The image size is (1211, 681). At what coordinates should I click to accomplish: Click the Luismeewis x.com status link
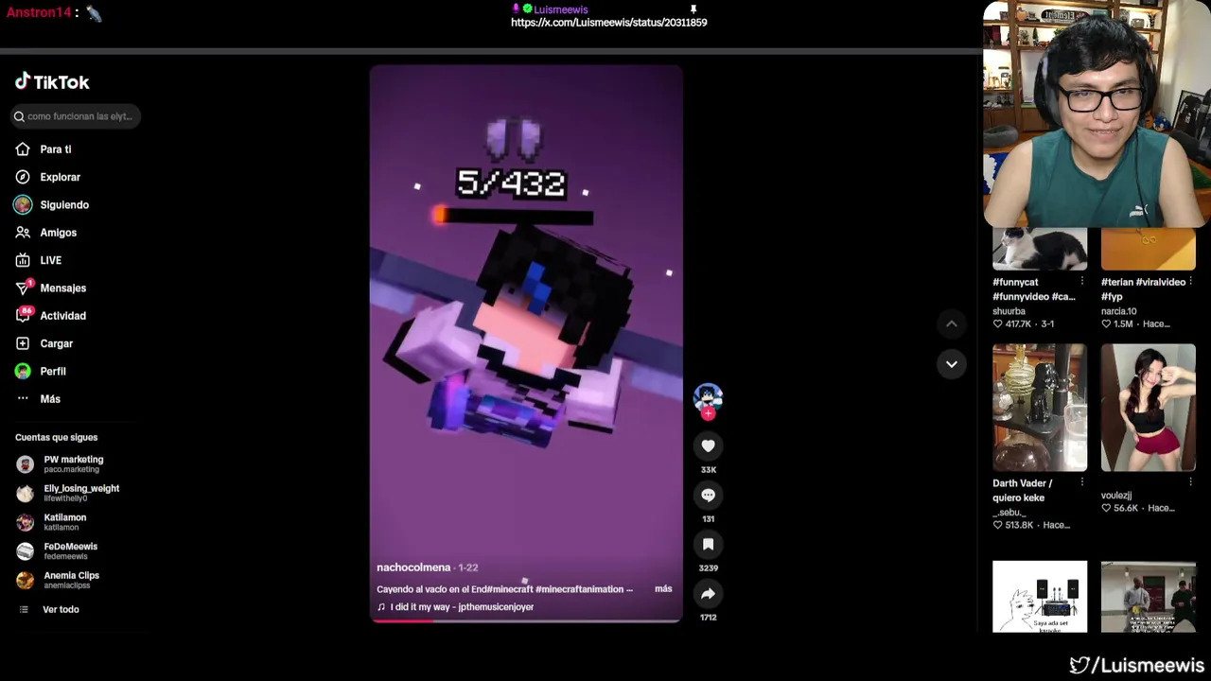[608, 23]
